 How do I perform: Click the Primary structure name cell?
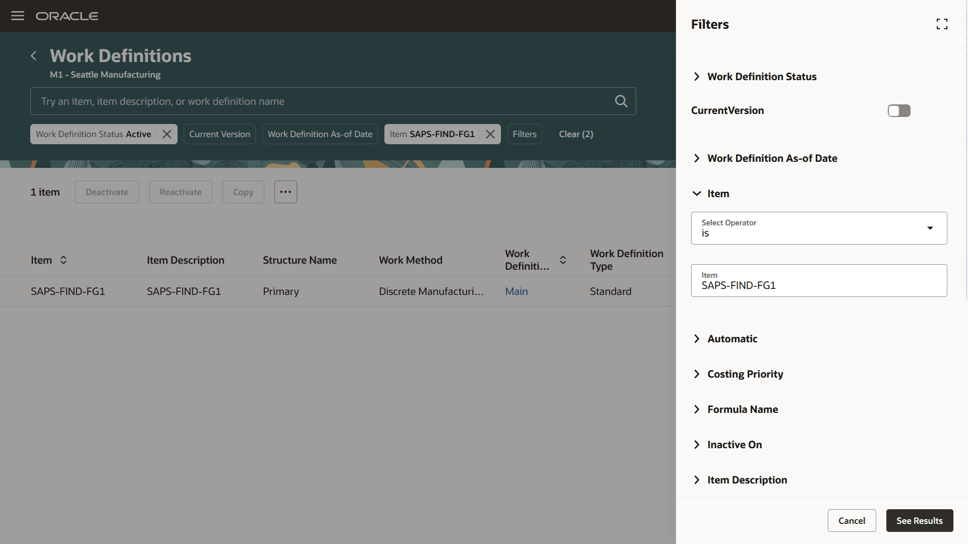281,291
